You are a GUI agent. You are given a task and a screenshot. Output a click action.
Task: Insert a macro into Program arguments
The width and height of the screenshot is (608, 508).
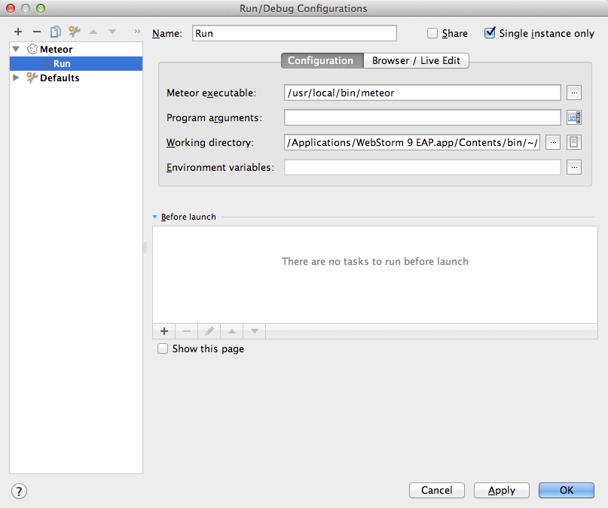pyautogui.click(x=573, y=117)
